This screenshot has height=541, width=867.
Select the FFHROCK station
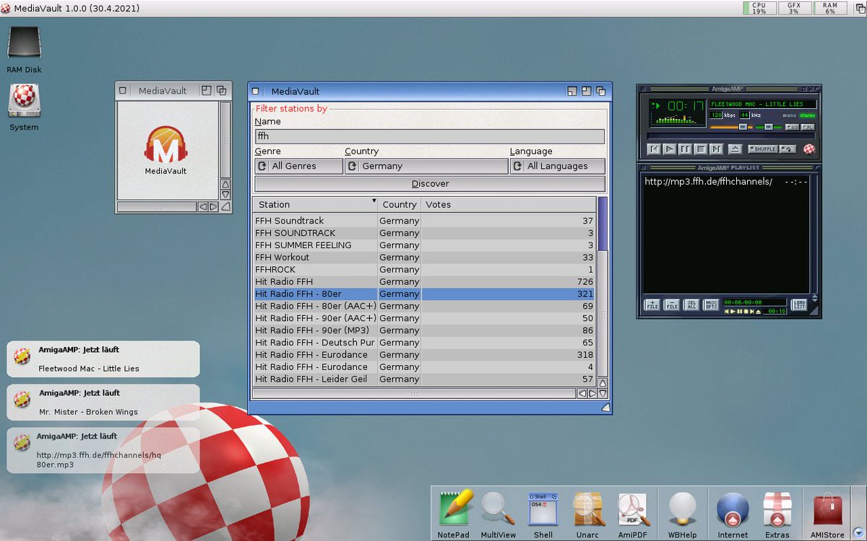click(x=425, y=270)
